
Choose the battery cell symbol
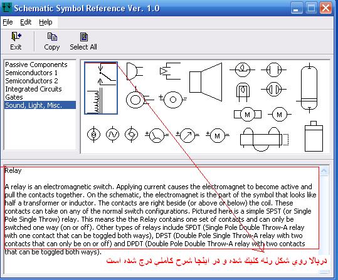tap(314, 137)
